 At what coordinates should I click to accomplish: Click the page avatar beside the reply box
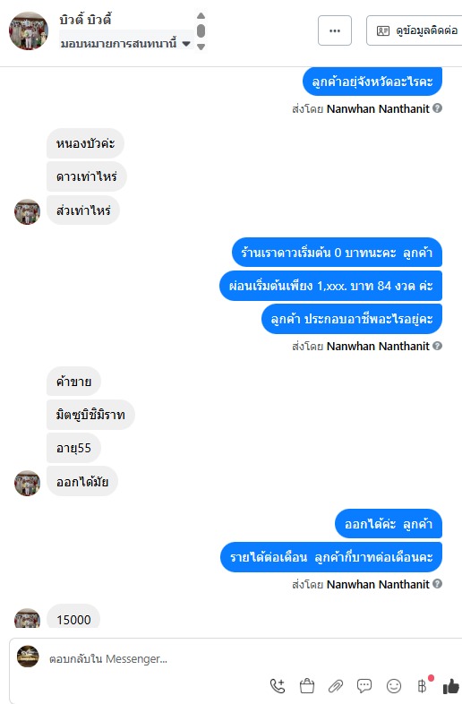pyautogui.click(x=28, y=657)
